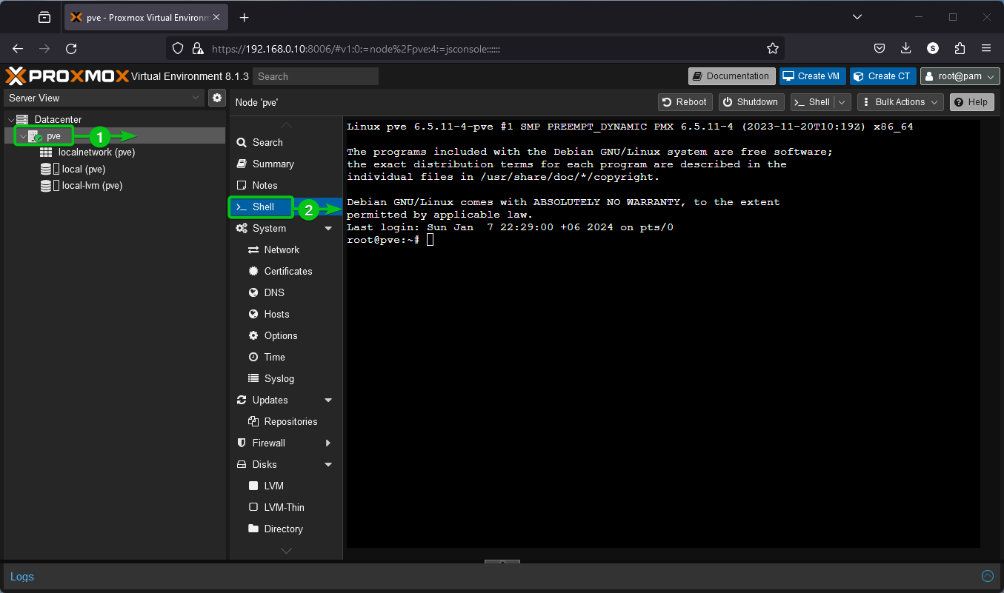Click Create VM button

click(811, 76)
